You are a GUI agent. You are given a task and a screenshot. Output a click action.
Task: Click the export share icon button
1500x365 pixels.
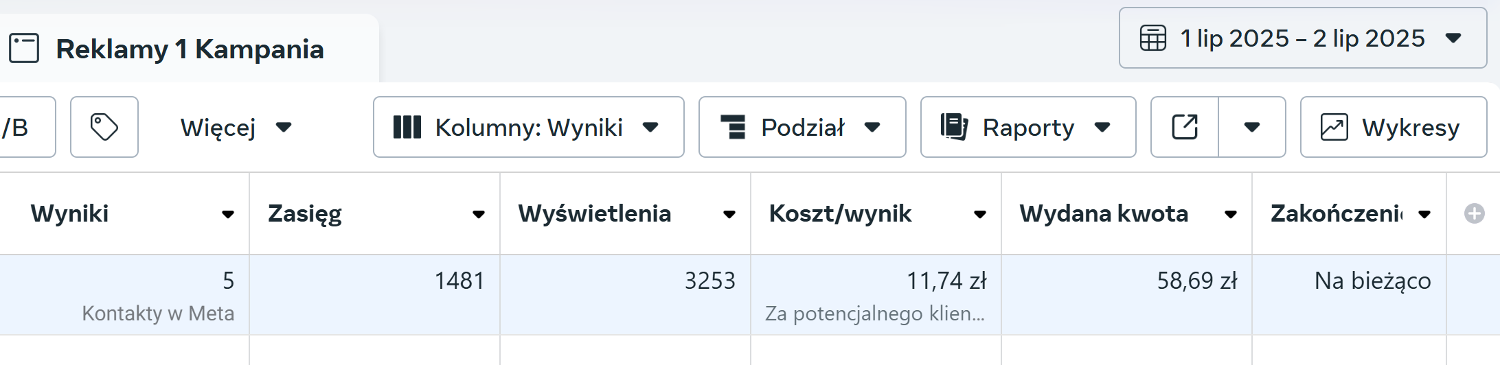coord(1185,127)
